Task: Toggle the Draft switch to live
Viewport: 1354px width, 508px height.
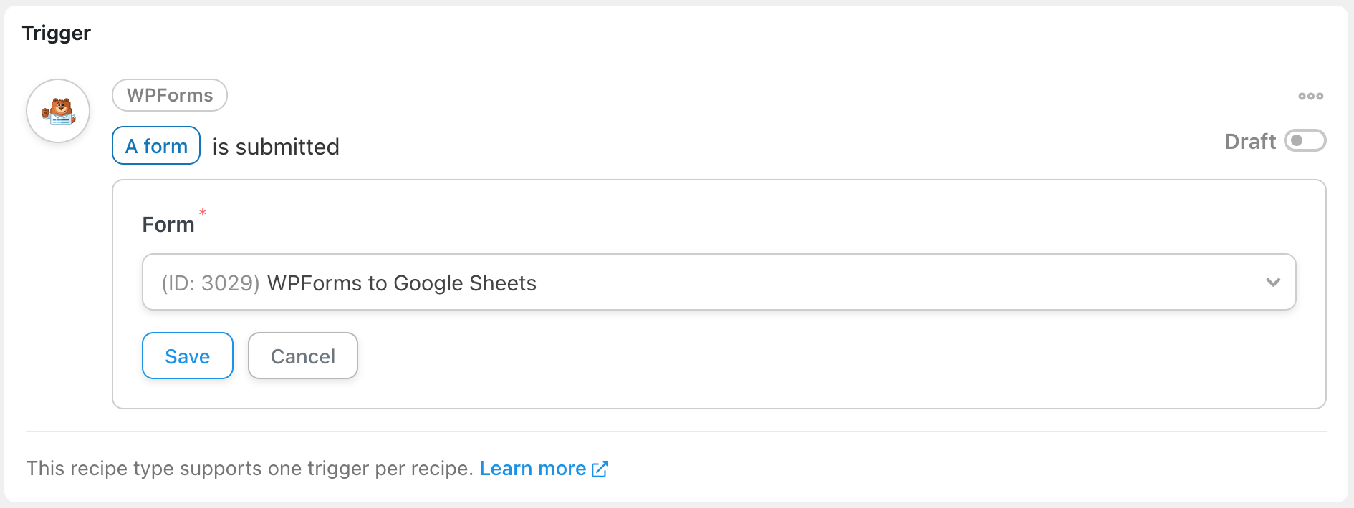Action: (1305, 141)
